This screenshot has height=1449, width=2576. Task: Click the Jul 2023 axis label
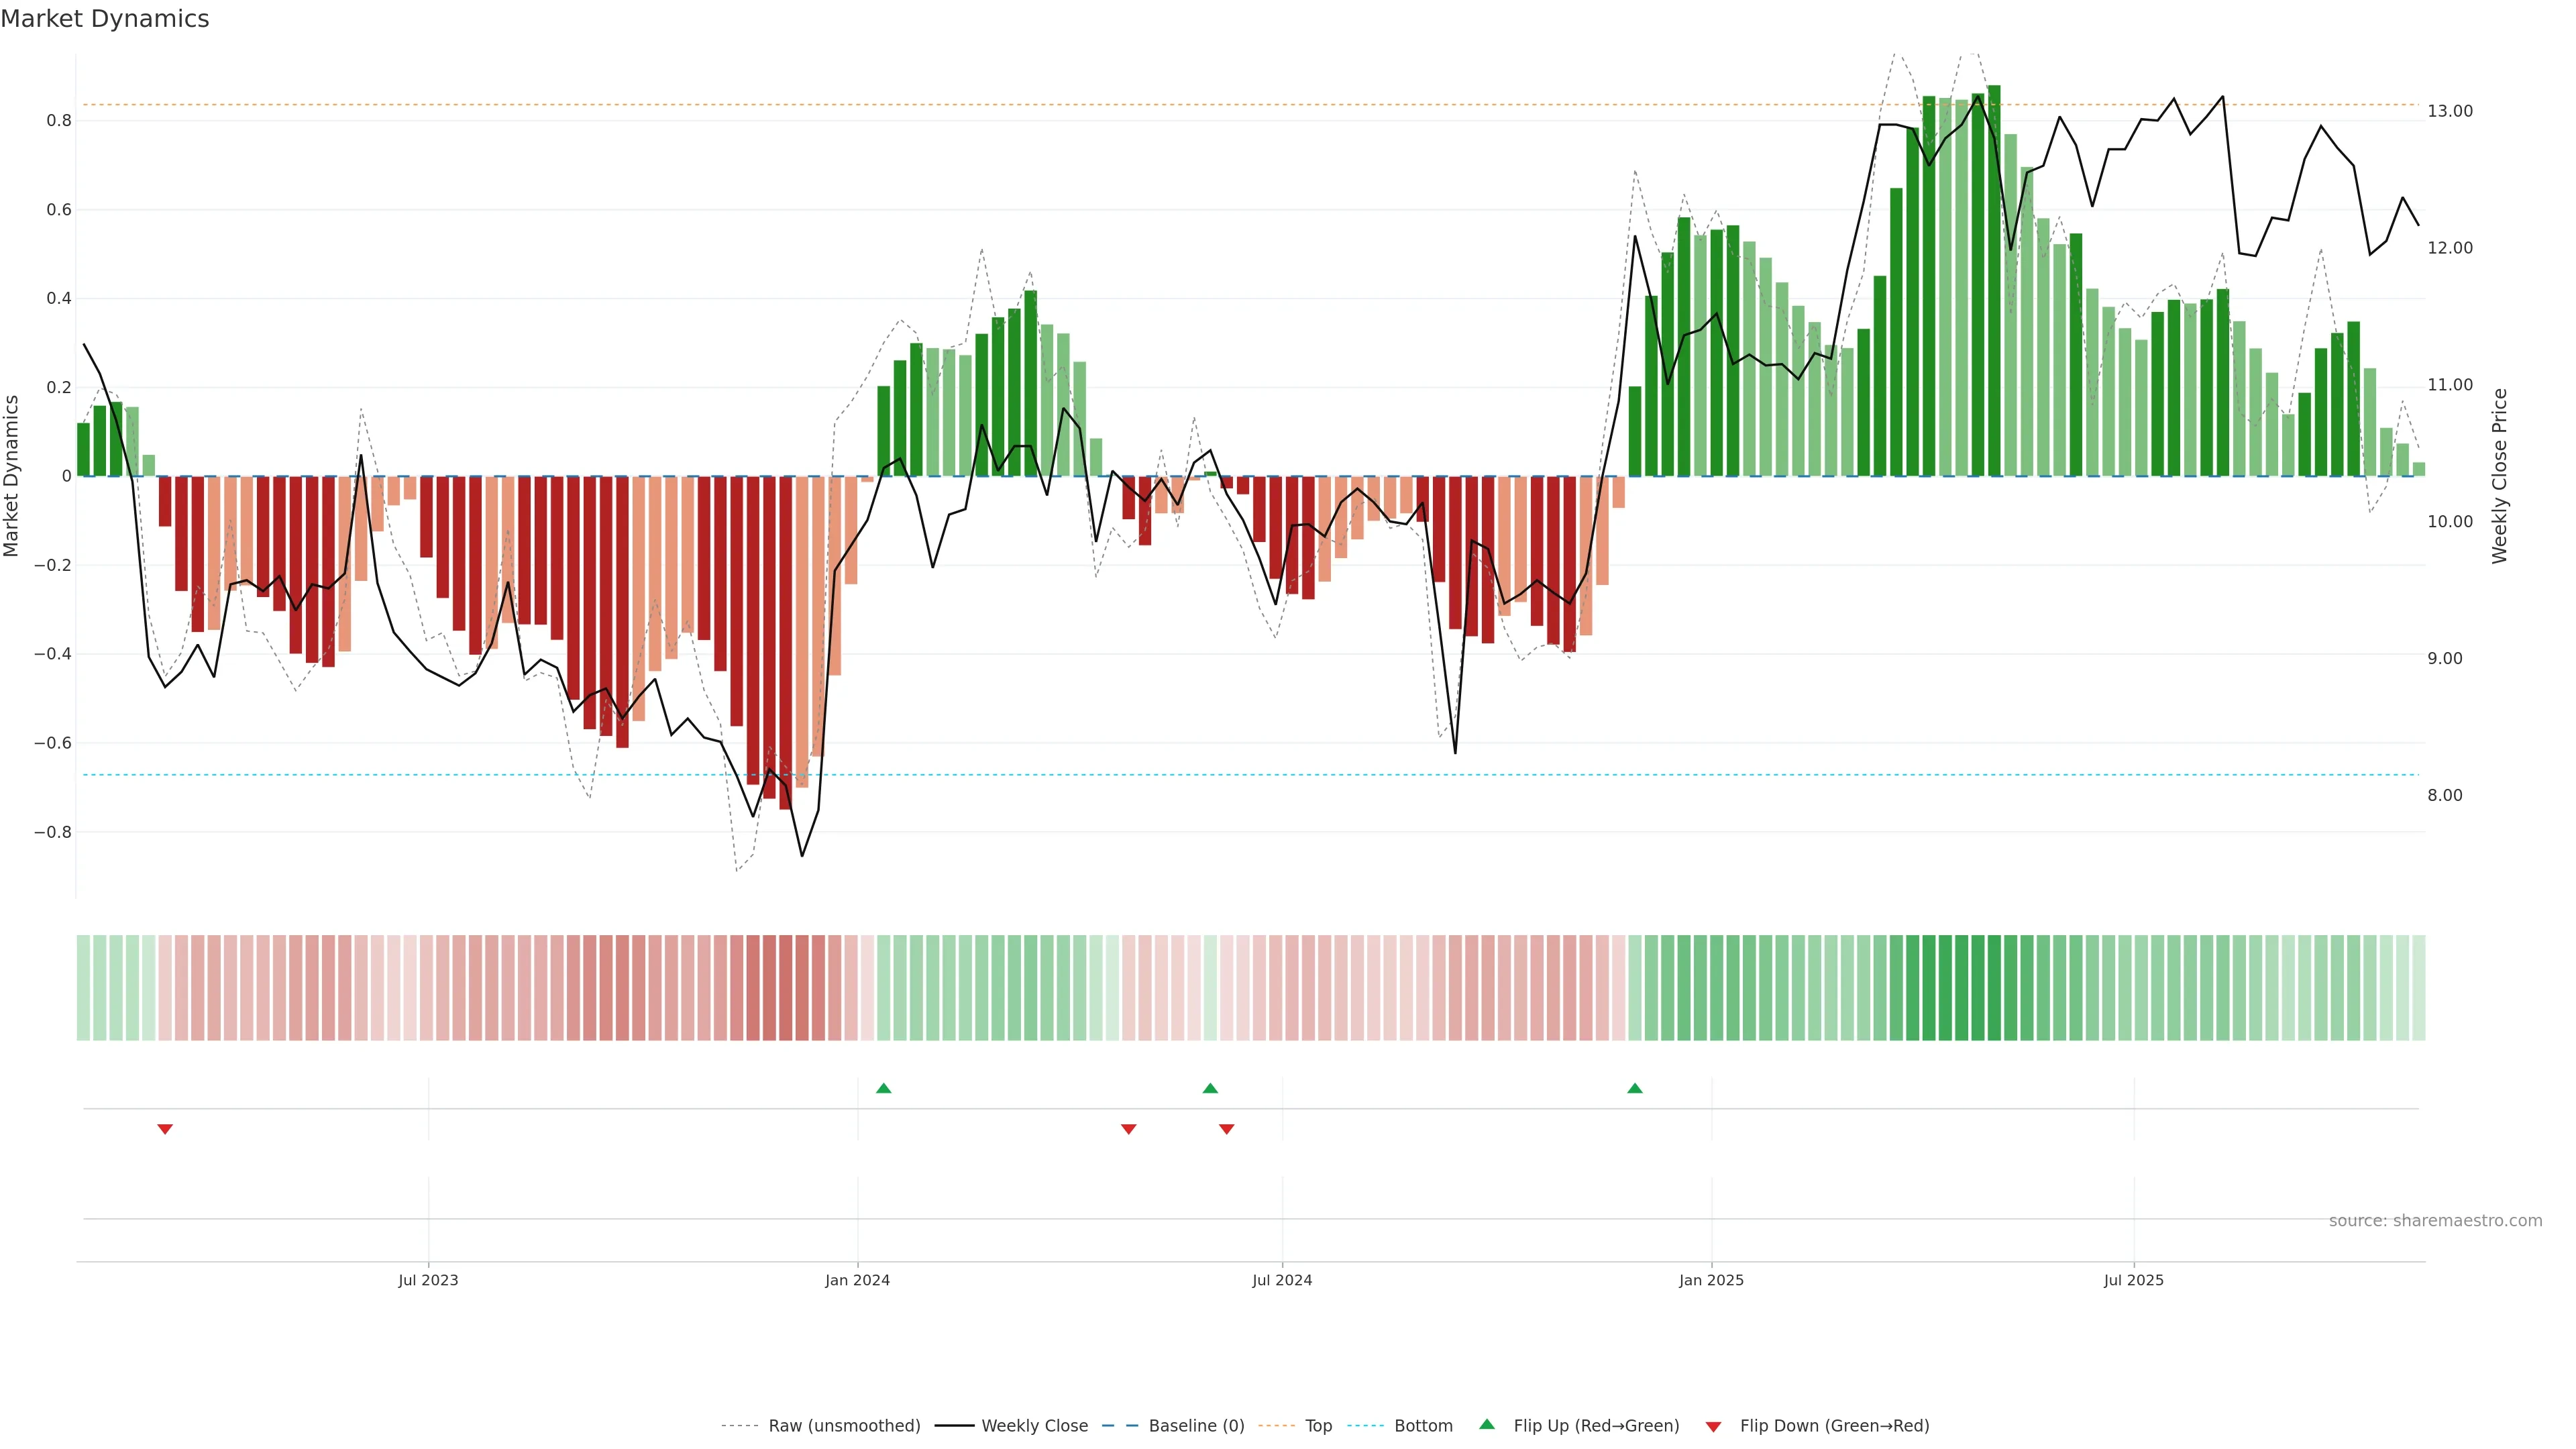428,1280
